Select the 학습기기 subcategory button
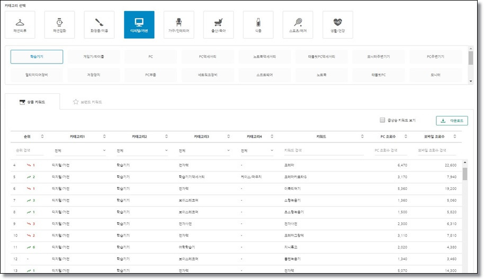This screenshot has height=280, width=484. coord(37,57)
